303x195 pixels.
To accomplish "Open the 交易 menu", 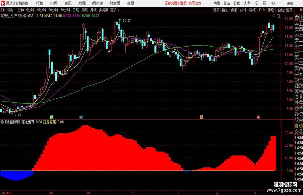I will (x=130, y=3).
